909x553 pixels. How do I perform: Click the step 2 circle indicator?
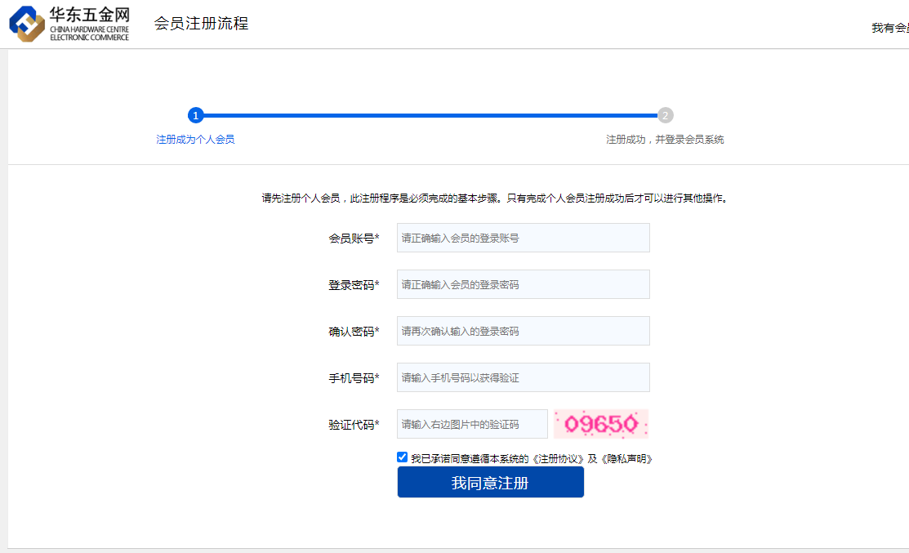click(x=666, y=115)
